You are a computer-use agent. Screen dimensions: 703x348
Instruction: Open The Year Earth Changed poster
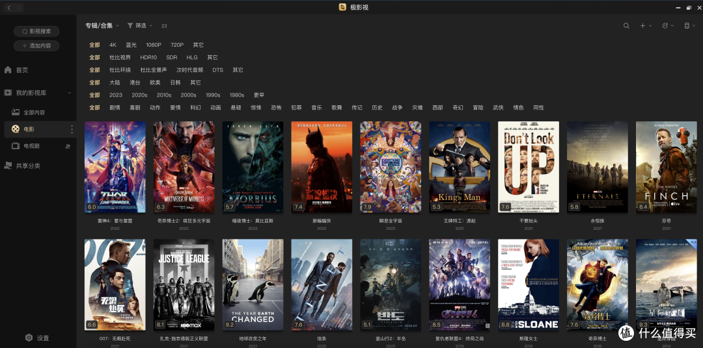(x=253, y=284)
